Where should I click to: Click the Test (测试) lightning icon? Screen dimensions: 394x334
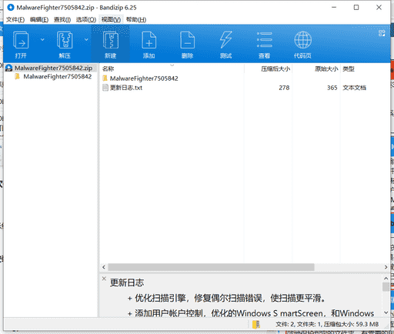[225, 40]
